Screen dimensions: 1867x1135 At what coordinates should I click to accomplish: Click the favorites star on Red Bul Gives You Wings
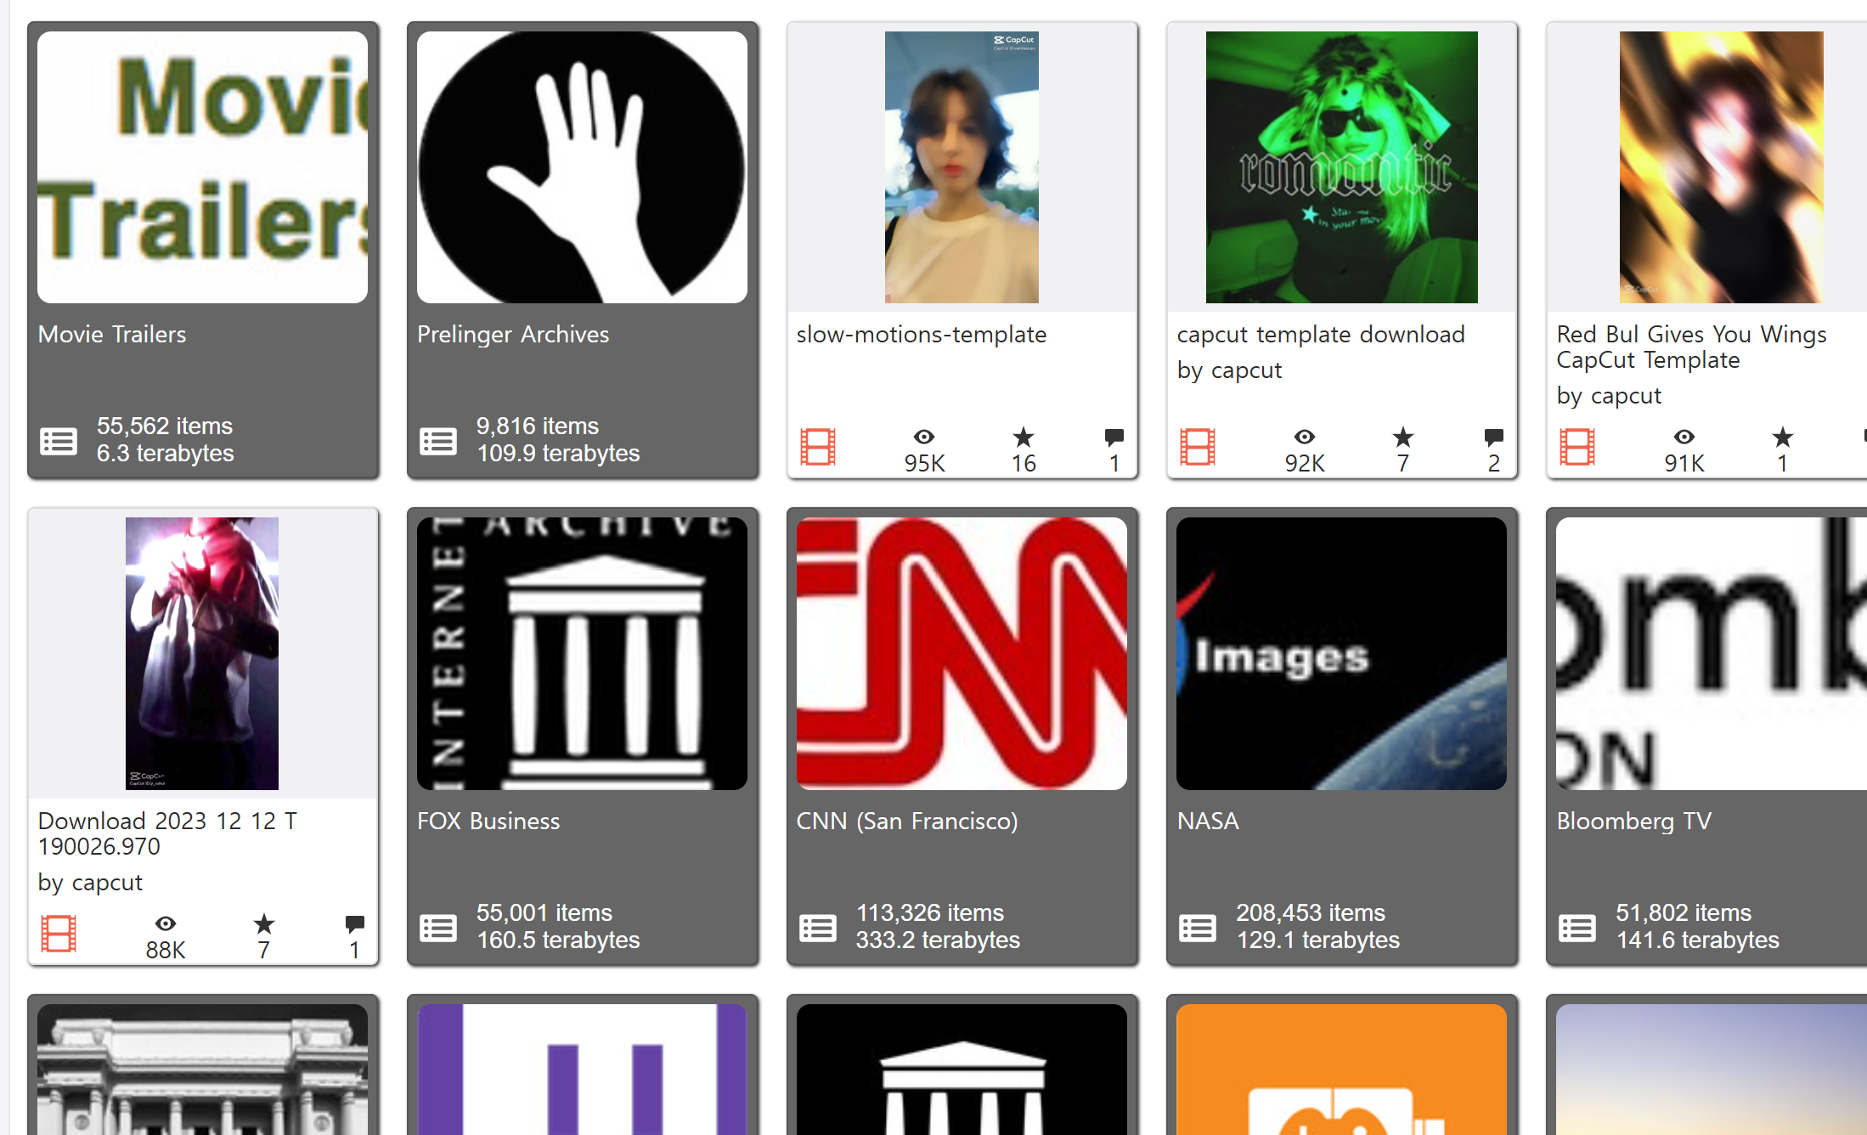(x=1783, y=437)
